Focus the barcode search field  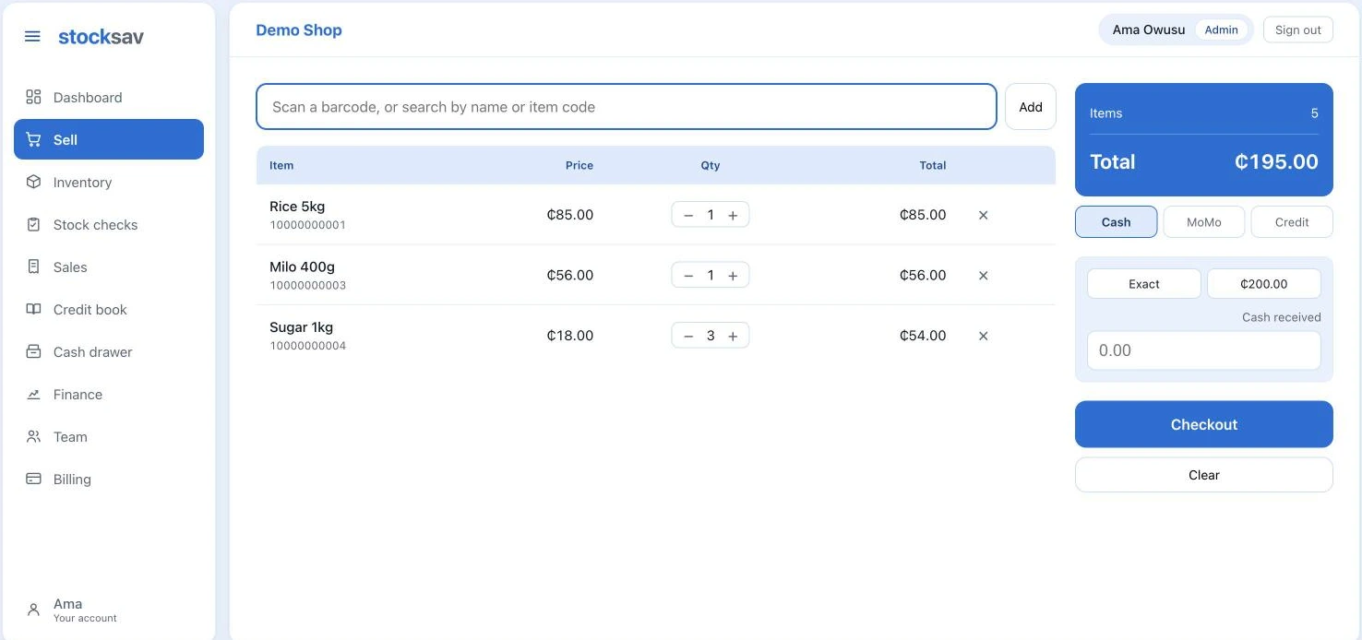[627, 107]
